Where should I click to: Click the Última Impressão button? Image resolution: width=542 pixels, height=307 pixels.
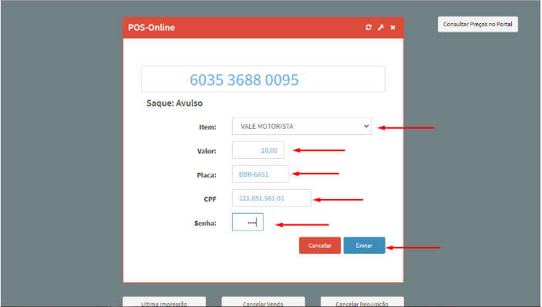pyautogui.click(x=164, y=302)
